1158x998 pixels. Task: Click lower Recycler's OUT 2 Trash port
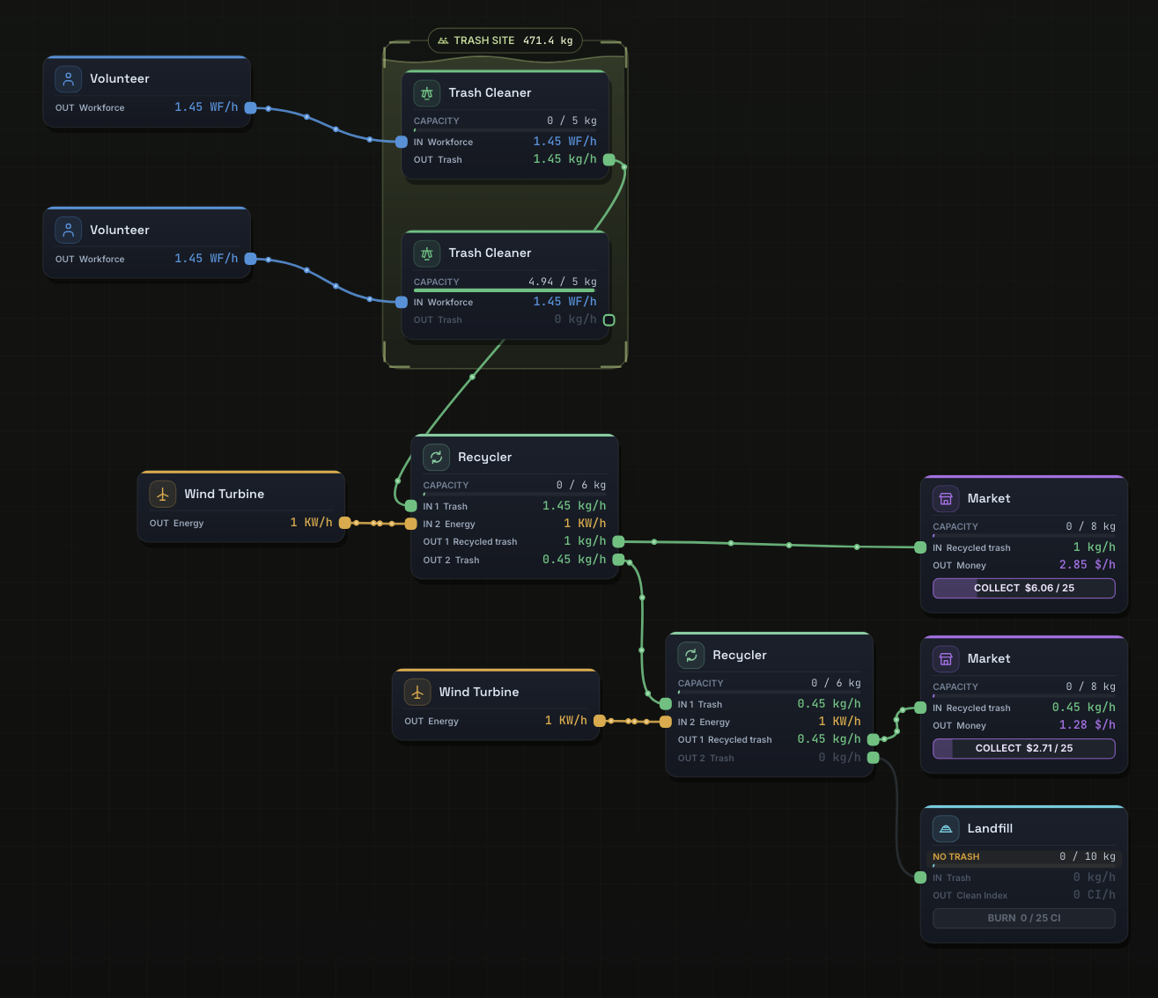pyautogui.click(x=874, y=758)
